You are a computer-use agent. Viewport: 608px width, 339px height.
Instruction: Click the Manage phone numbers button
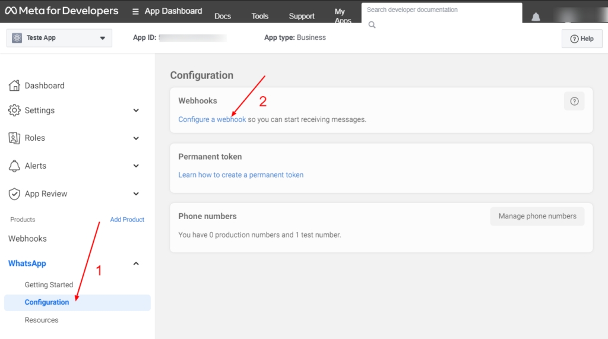coord(537,216)
